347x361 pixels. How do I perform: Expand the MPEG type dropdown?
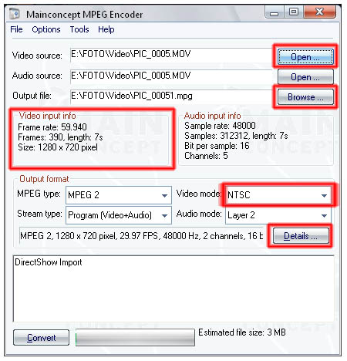[x=119, y=195]
